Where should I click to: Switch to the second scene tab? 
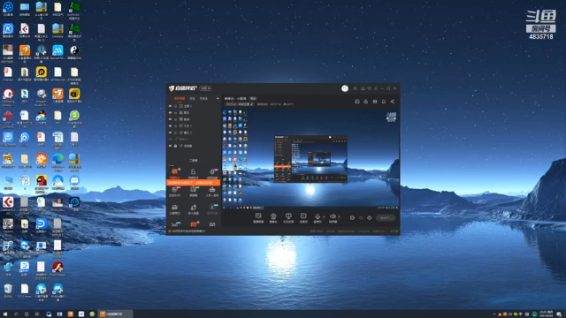[193, 98]
